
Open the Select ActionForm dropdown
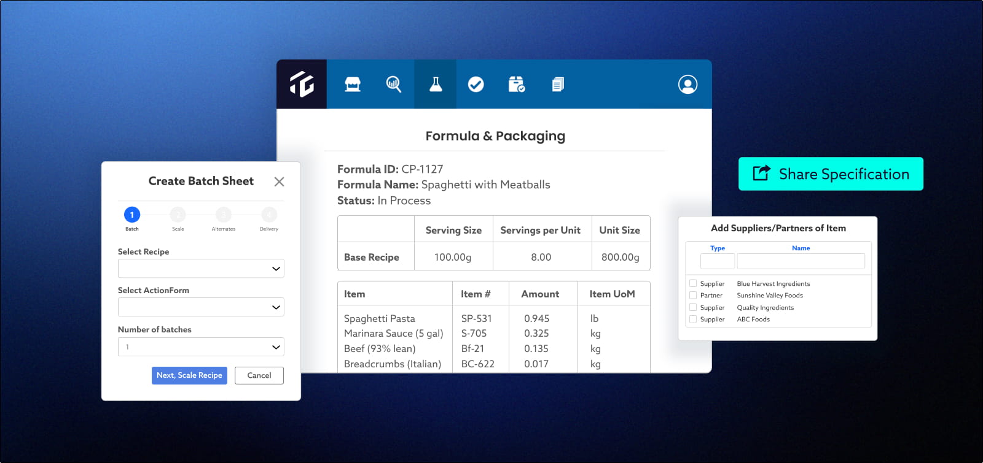point(201,307)
